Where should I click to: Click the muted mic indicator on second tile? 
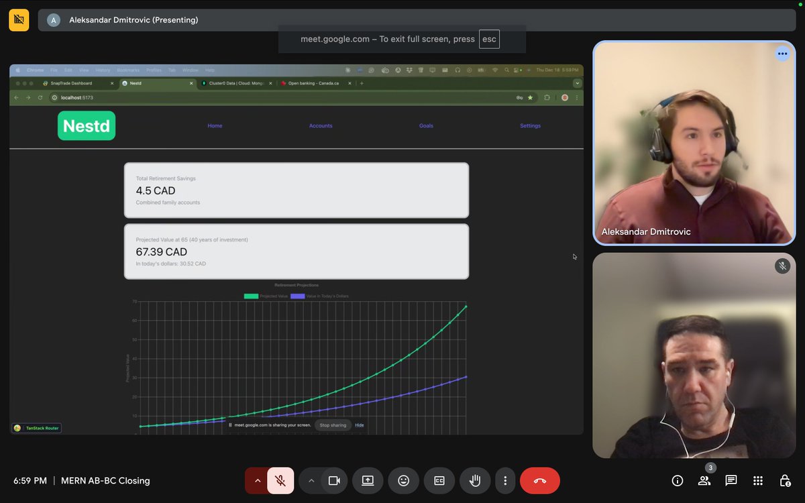[782, 266]
